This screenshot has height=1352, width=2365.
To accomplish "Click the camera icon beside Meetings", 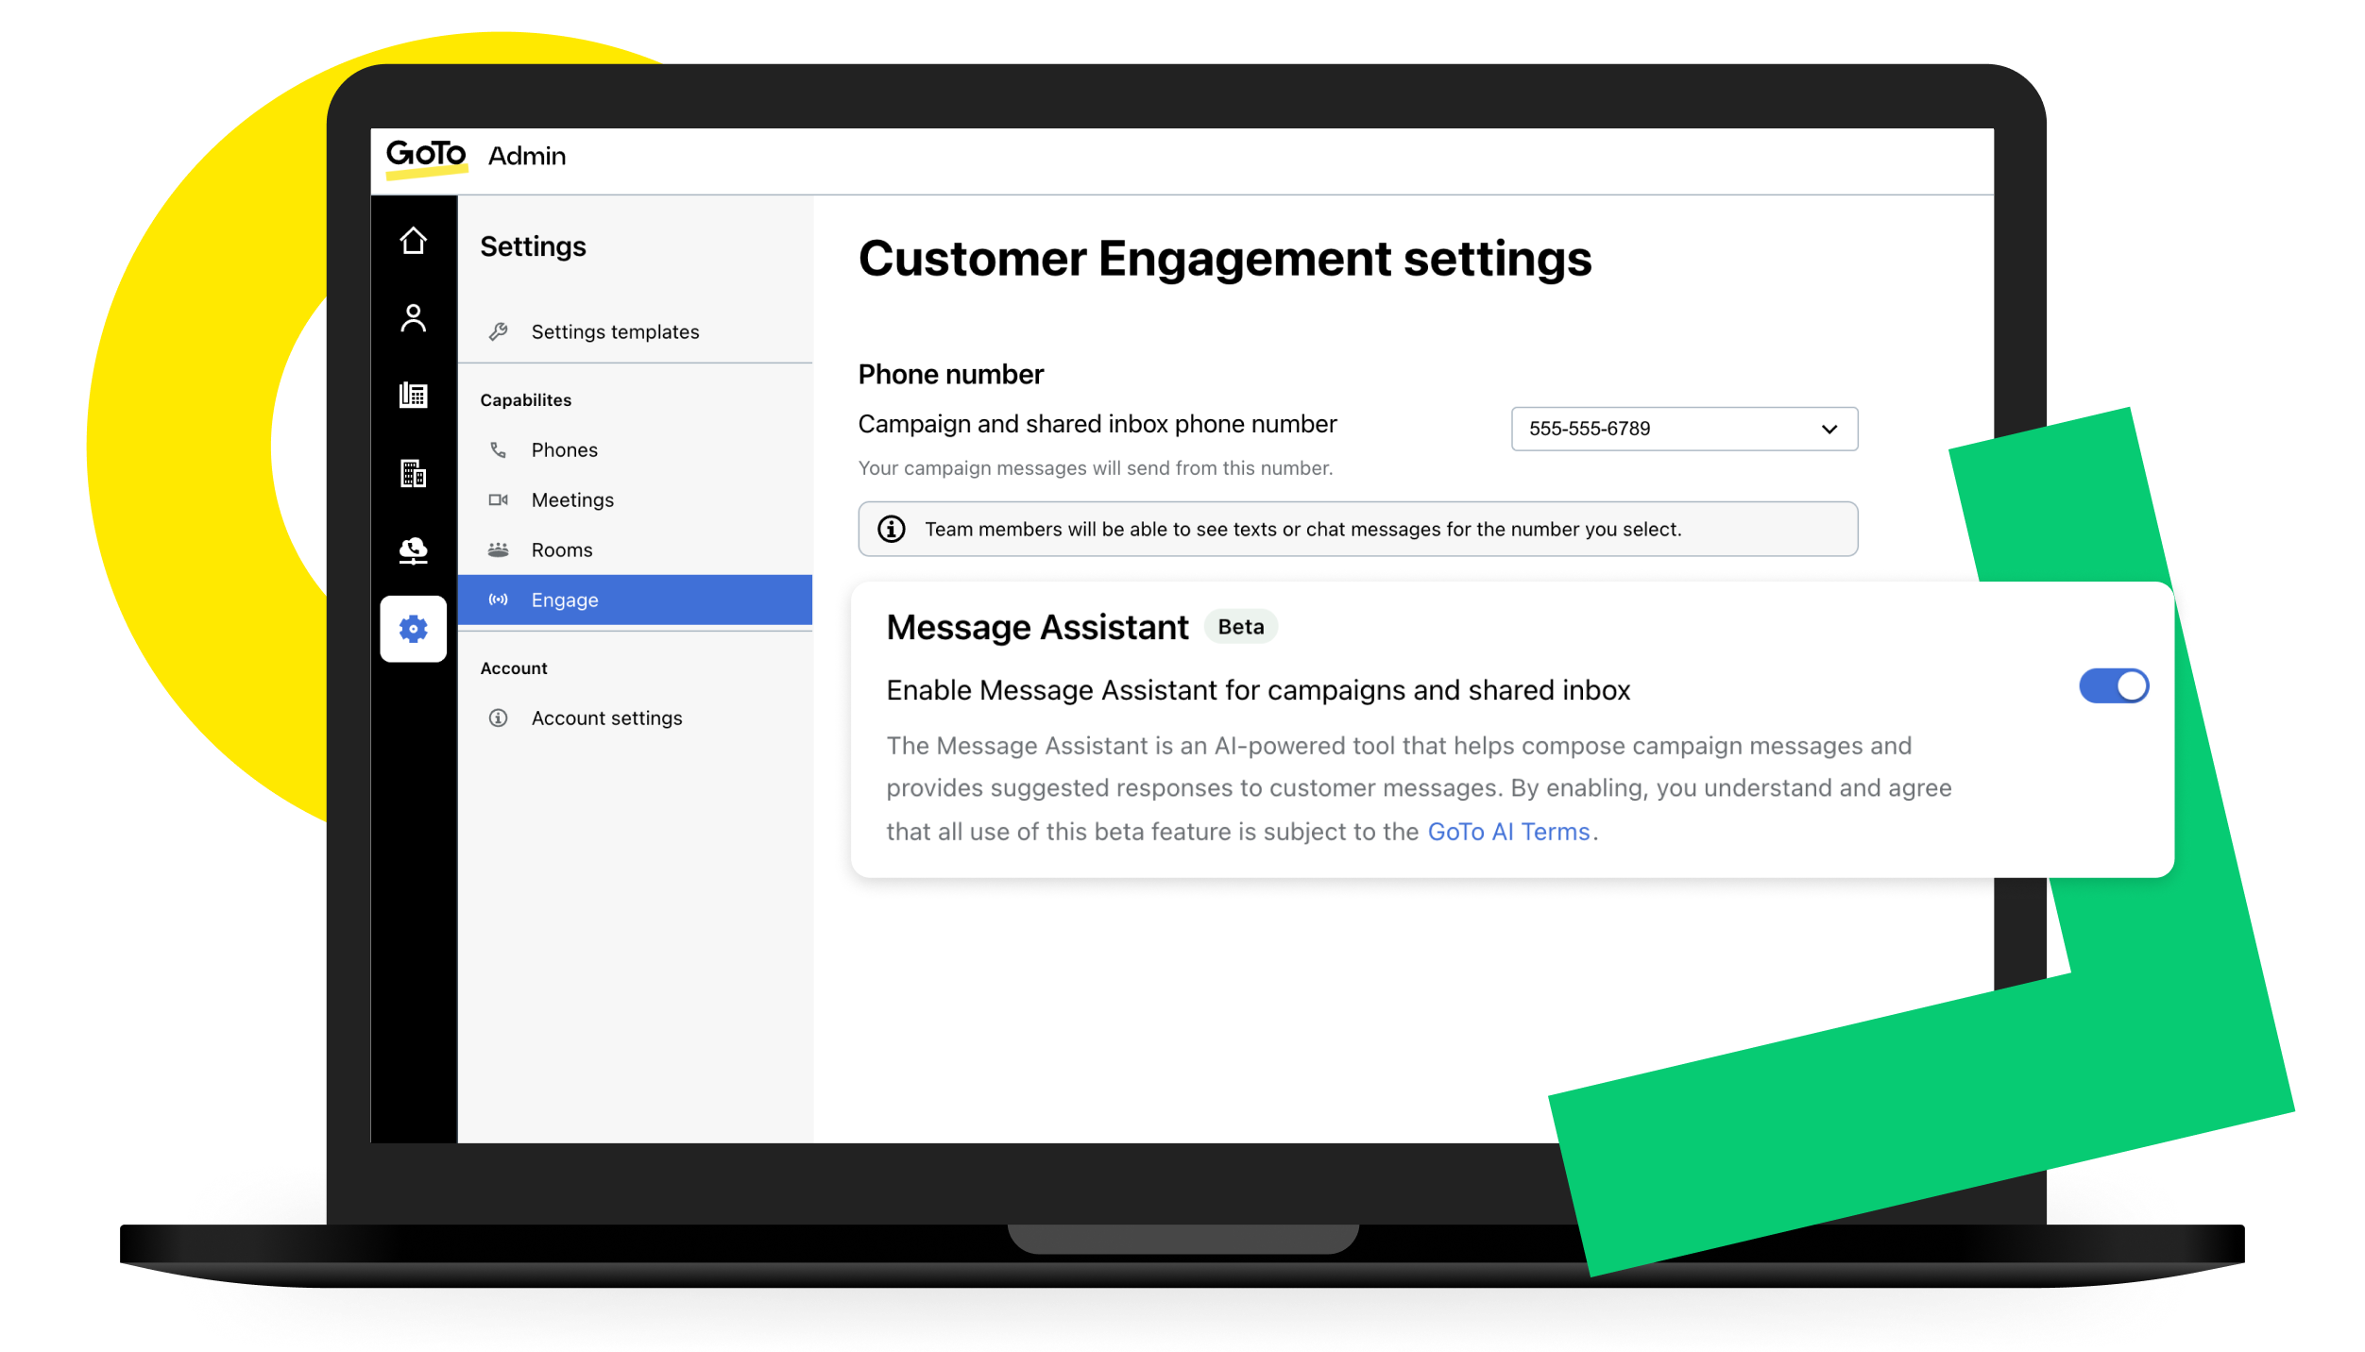I will click(498, 499).
